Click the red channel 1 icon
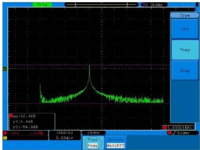The width and height of the screenshot is (200, 150). (x=5, y=133)
